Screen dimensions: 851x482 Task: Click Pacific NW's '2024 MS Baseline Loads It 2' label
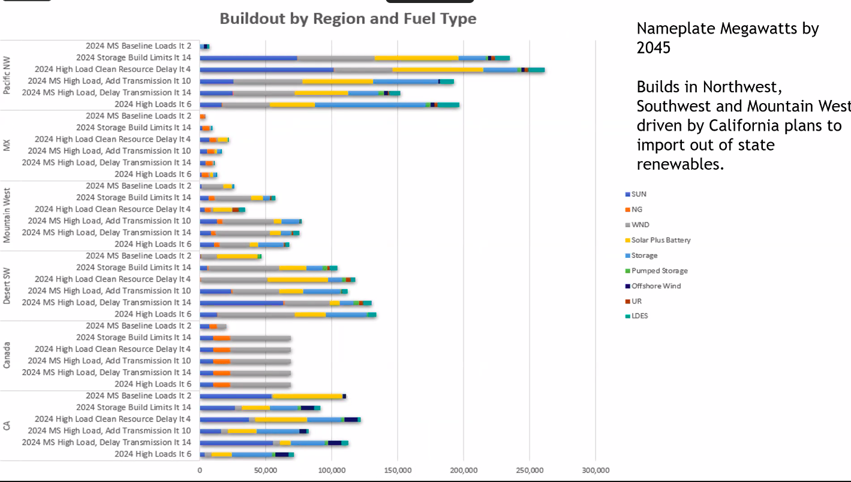coord(139,46)
